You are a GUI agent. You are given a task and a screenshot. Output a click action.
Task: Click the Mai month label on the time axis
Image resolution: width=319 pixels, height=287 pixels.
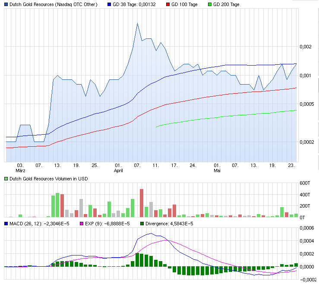[218, 170]
